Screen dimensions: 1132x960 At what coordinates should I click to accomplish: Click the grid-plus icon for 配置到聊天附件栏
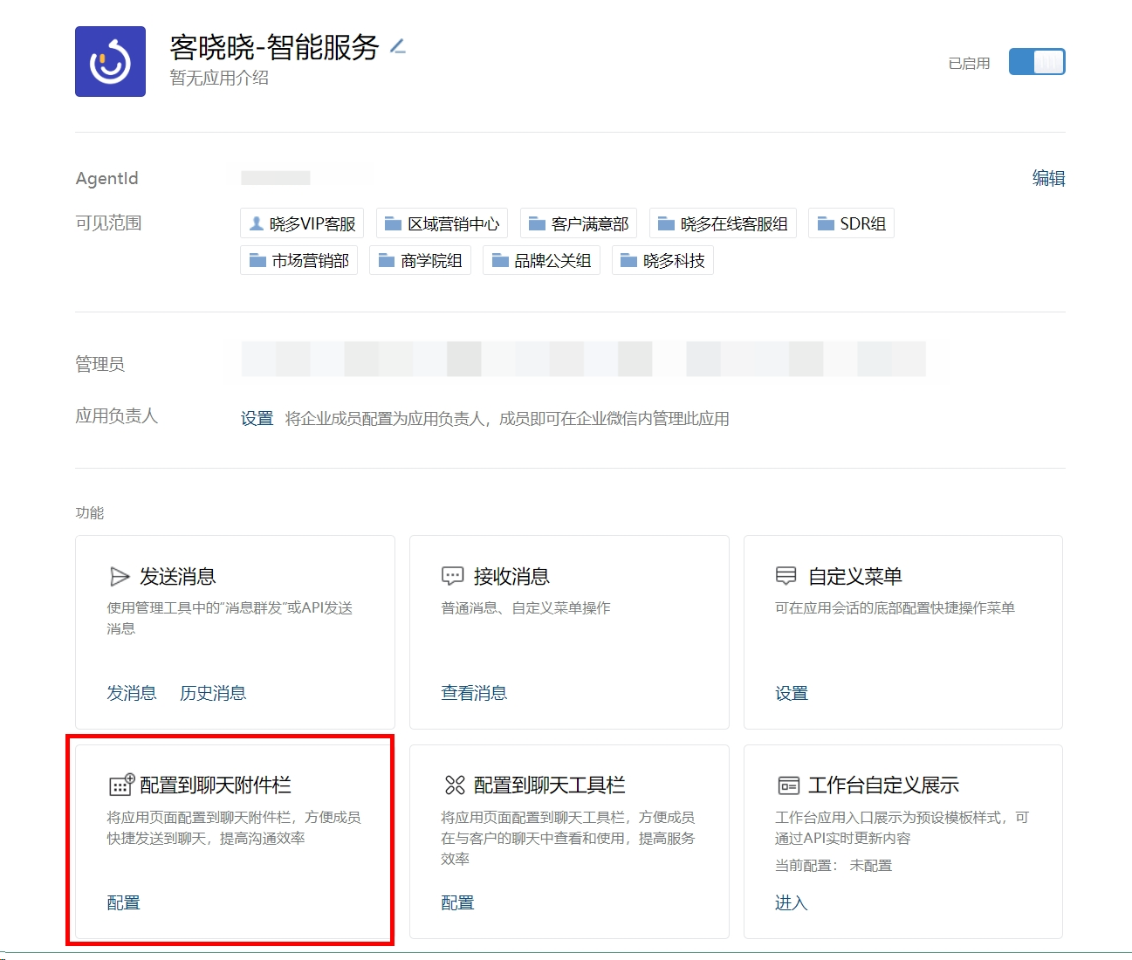121,785
